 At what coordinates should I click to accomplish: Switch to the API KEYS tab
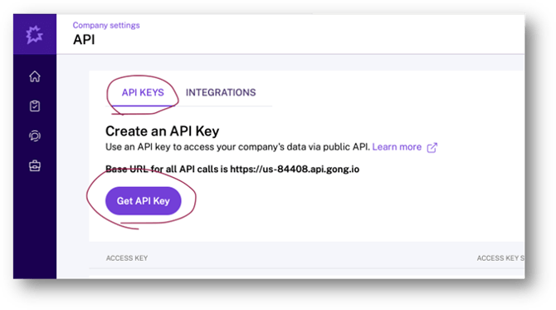143,93
